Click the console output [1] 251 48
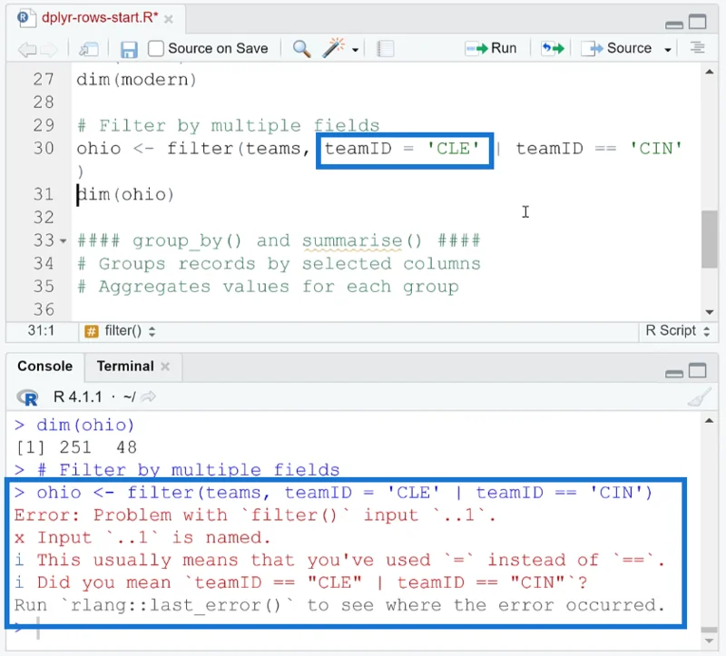 tap(76, 447)
